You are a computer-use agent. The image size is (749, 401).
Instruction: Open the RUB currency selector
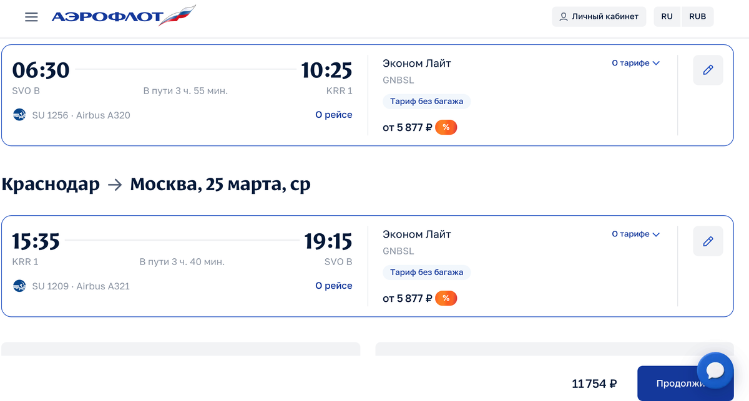click(697, 17)
